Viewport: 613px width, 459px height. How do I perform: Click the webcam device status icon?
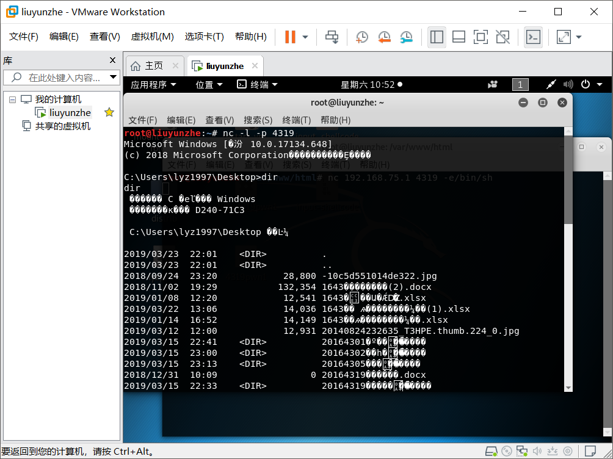tap(568, 451)
